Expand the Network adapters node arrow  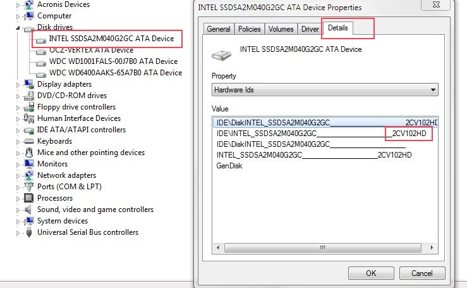click(18, 176)
